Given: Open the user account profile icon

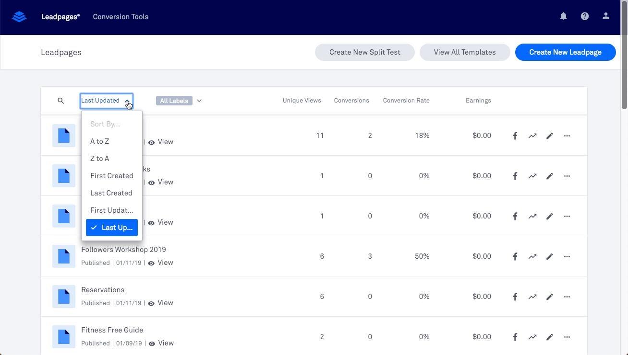Looking at the screenshot, I should coord(605,16).
